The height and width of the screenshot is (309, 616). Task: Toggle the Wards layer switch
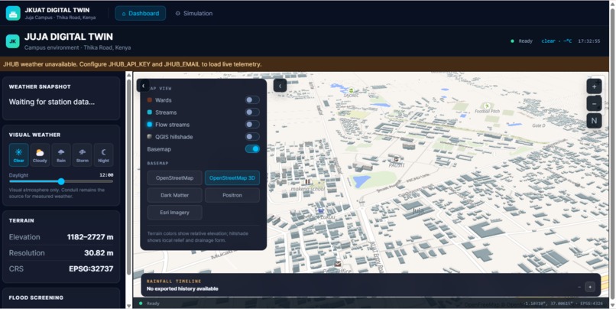252,100
